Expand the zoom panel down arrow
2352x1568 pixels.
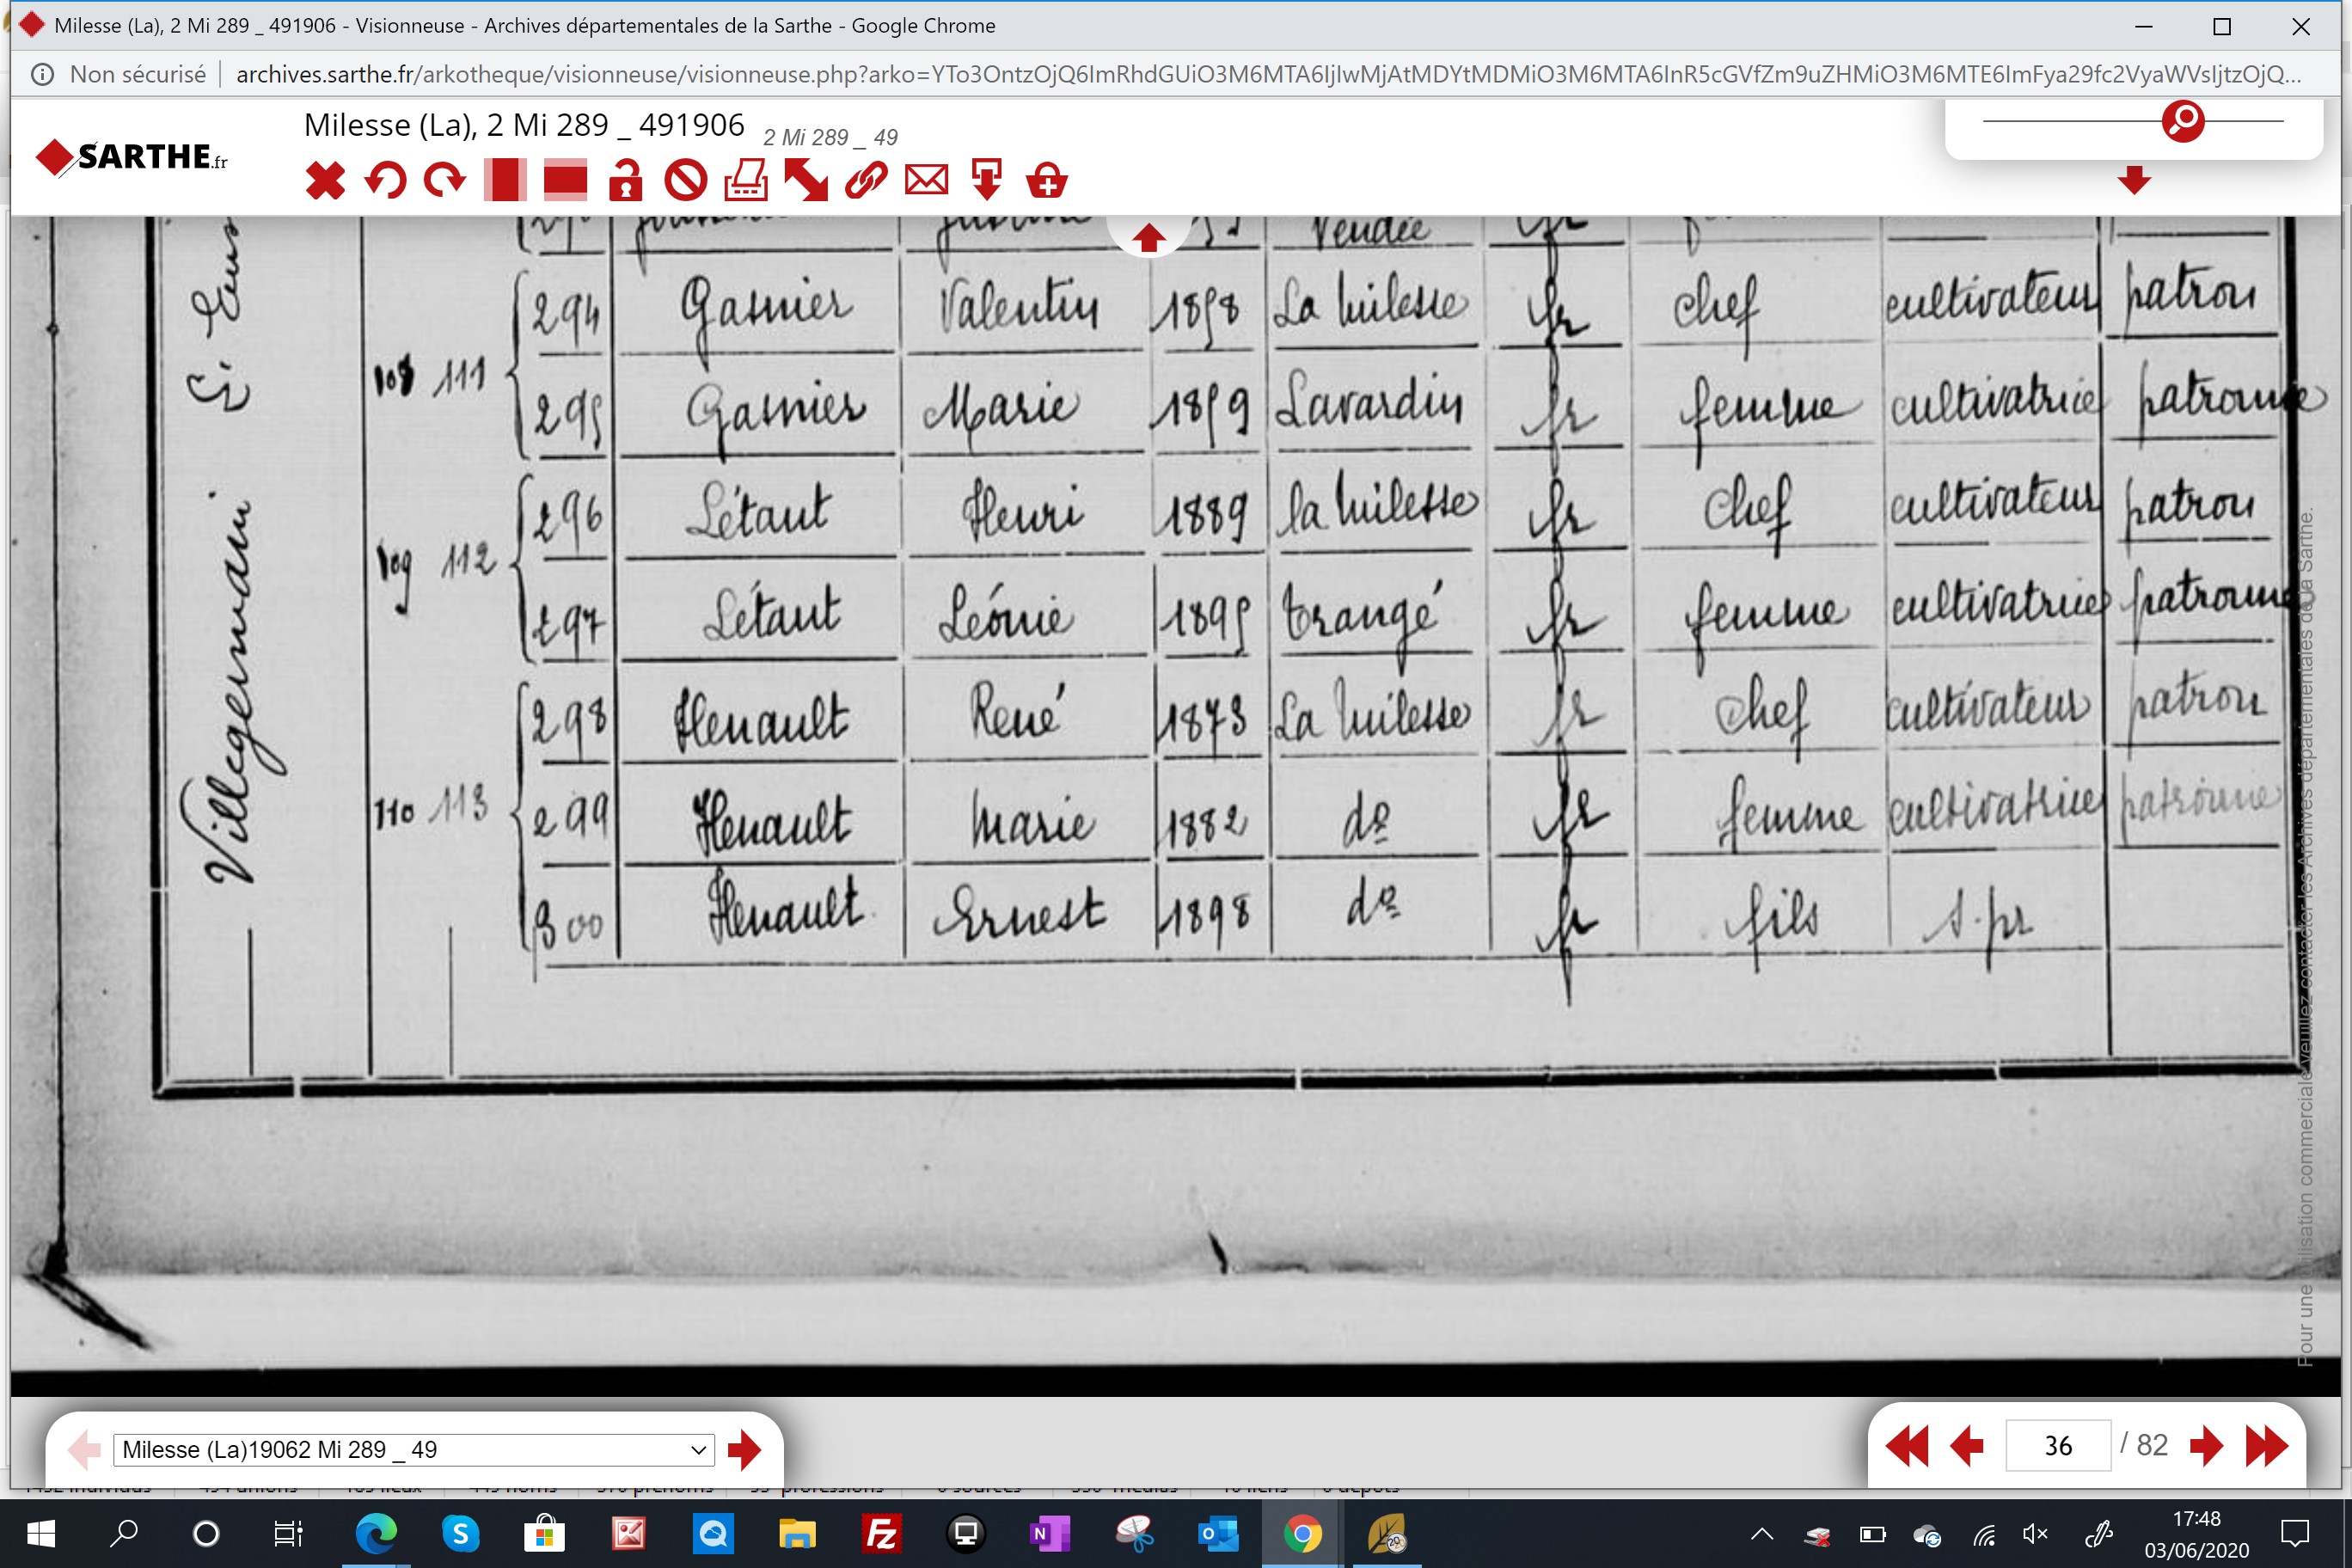(x=2134, y=180)
